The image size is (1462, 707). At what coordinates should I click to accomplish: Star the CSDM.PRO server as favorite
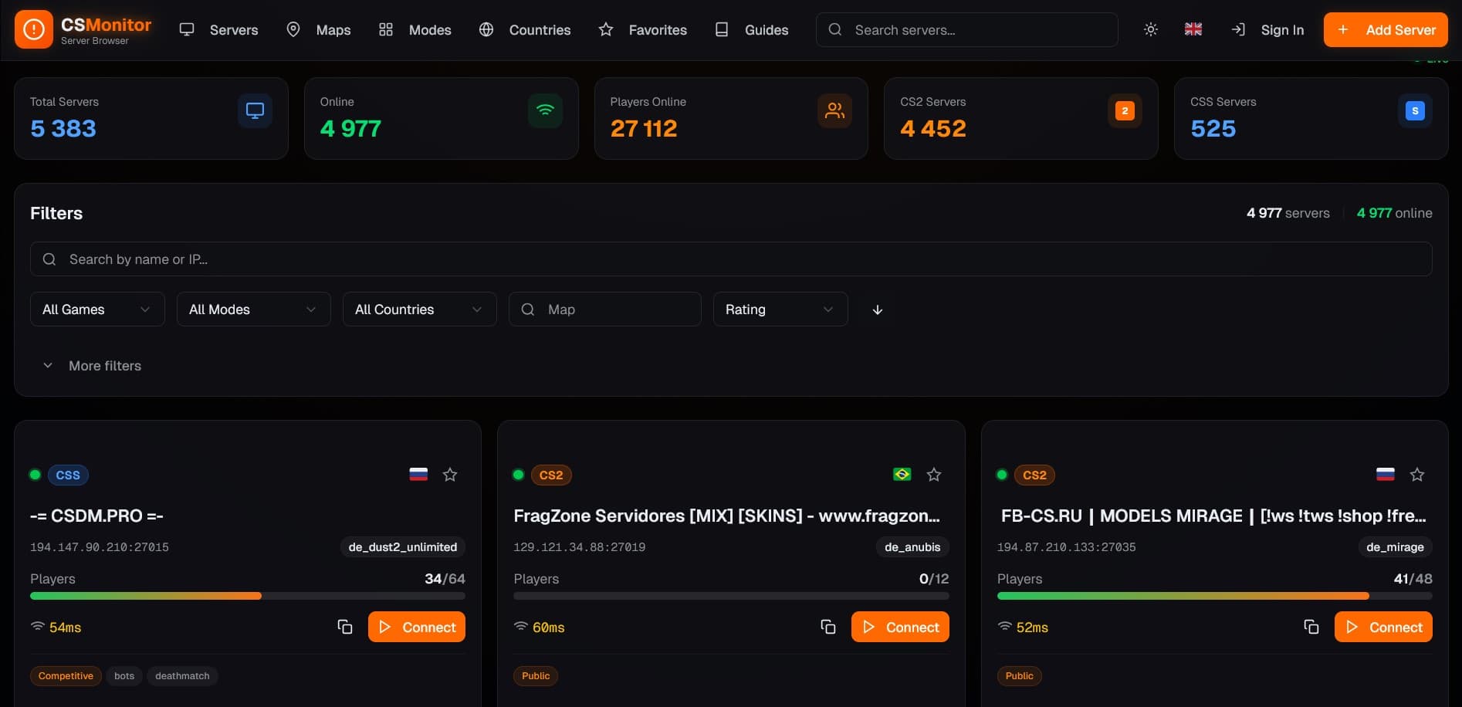450,475
